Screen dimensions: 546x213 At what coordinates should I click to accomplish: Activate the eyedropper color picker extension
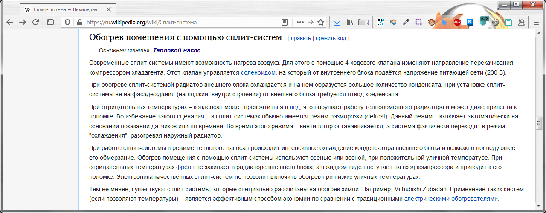point(406,22)
